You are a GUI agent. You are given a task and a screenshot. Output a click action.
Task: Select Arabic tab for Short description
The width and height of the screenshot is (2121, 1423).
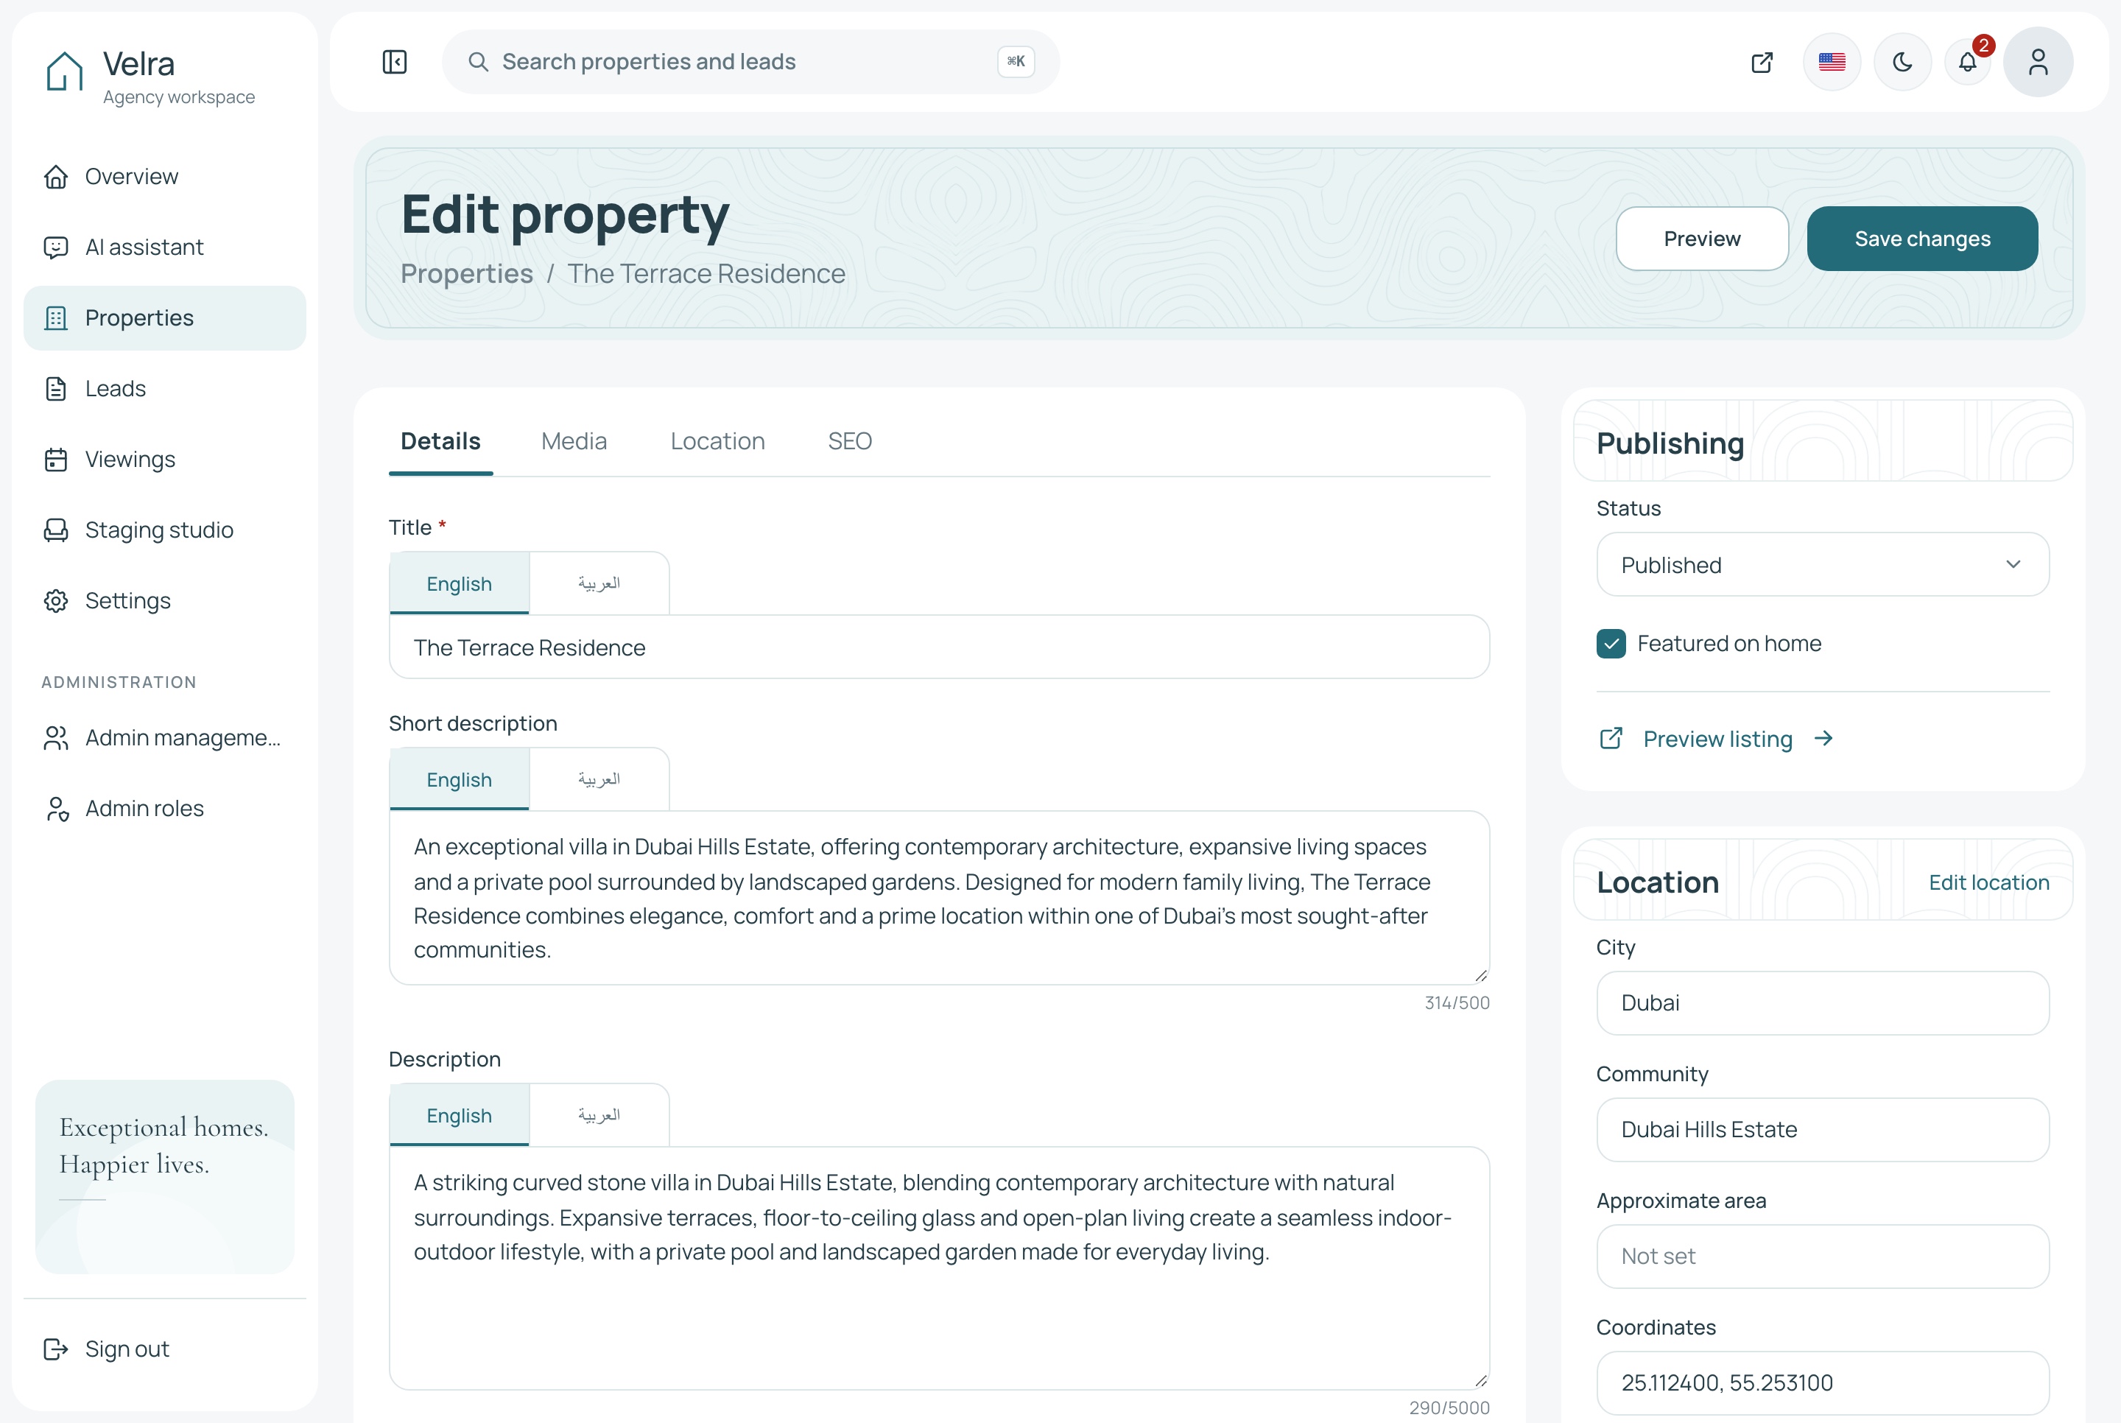coord(599,779)
